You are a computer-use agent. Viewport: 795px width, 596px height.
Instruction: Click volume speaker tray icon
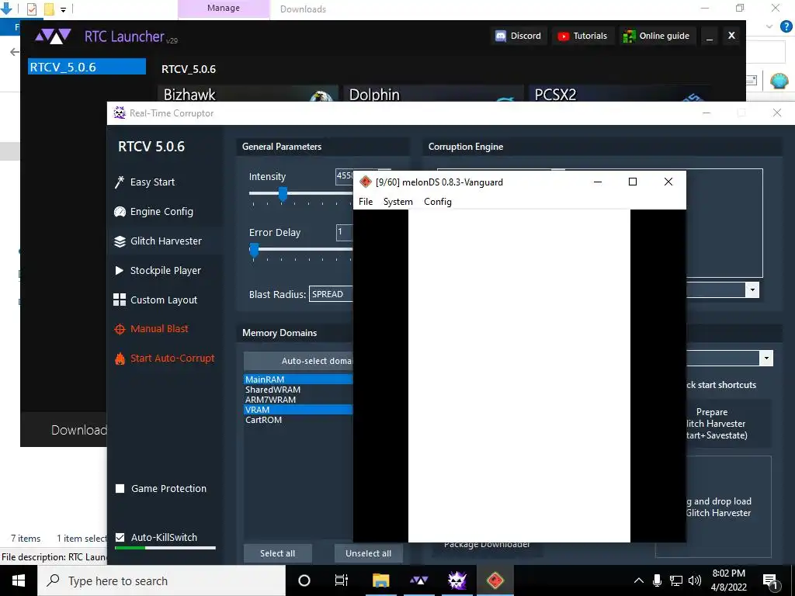[x=695, y=580]
